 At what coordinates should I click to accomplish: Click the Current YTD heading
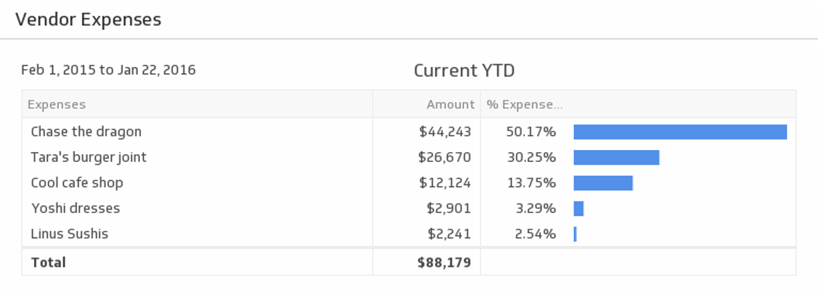point(464,71)
